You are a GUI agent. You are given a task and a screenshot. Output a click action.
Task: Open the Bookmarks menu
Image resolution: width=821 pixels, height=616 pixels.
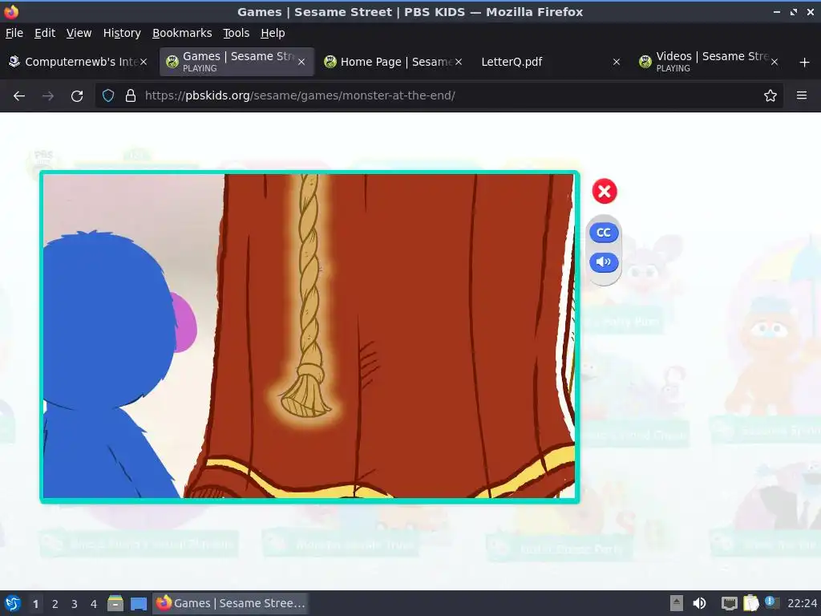182,33
